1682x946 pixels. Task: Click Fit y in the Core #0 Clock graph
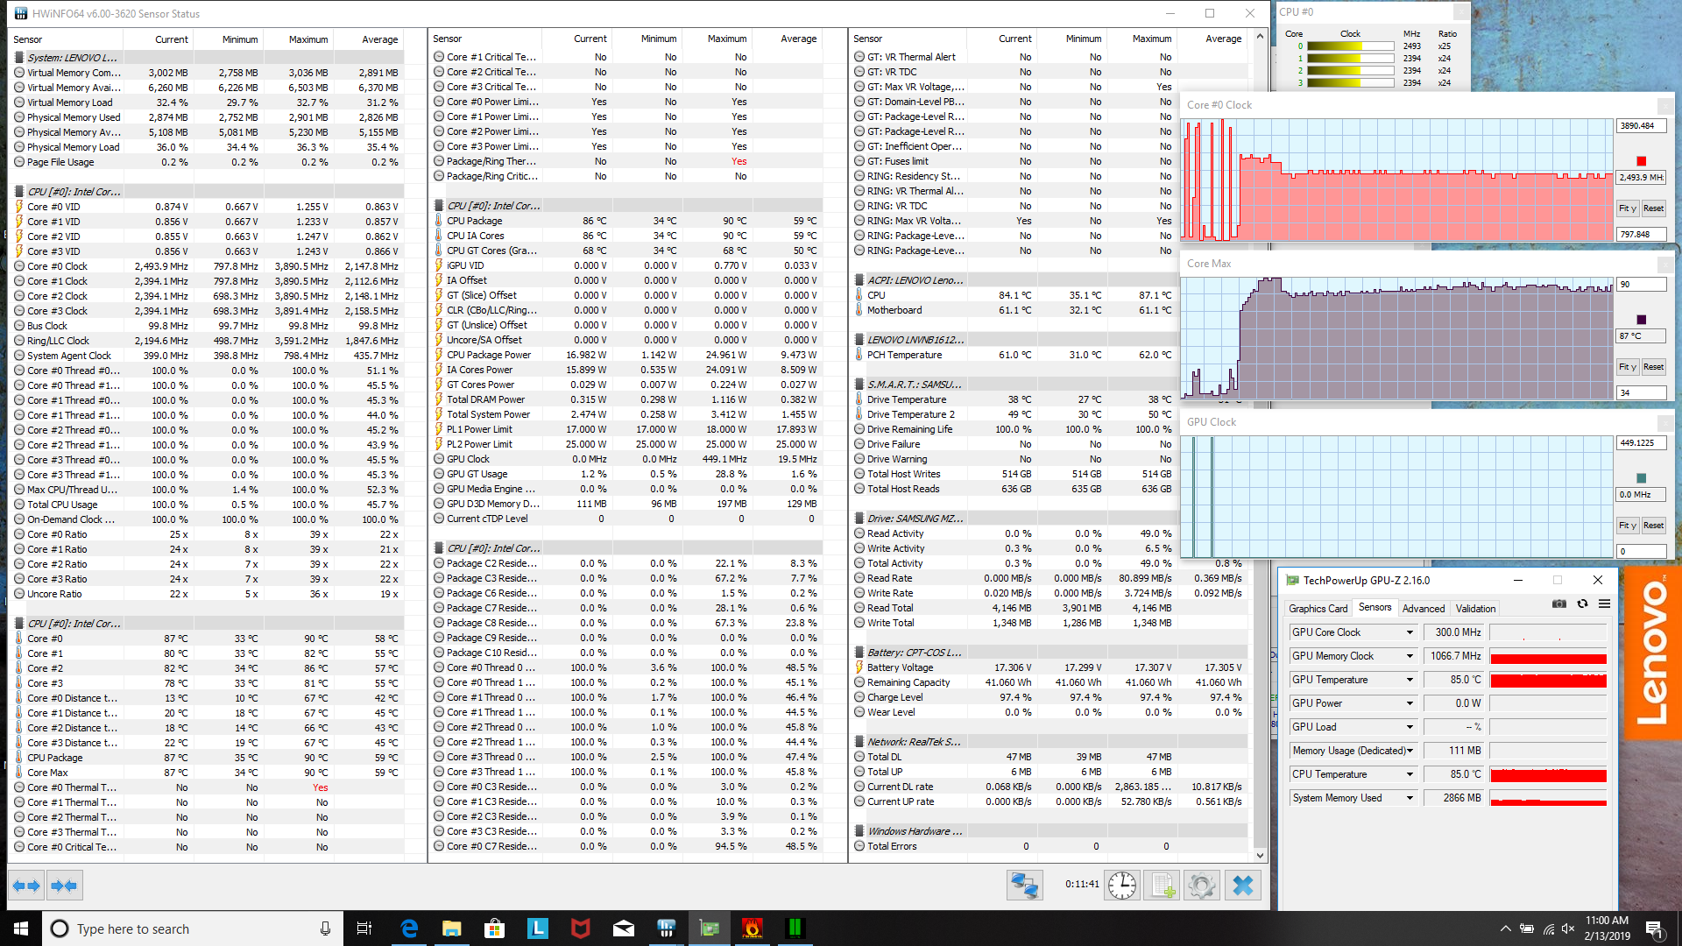click(1627, 208)
